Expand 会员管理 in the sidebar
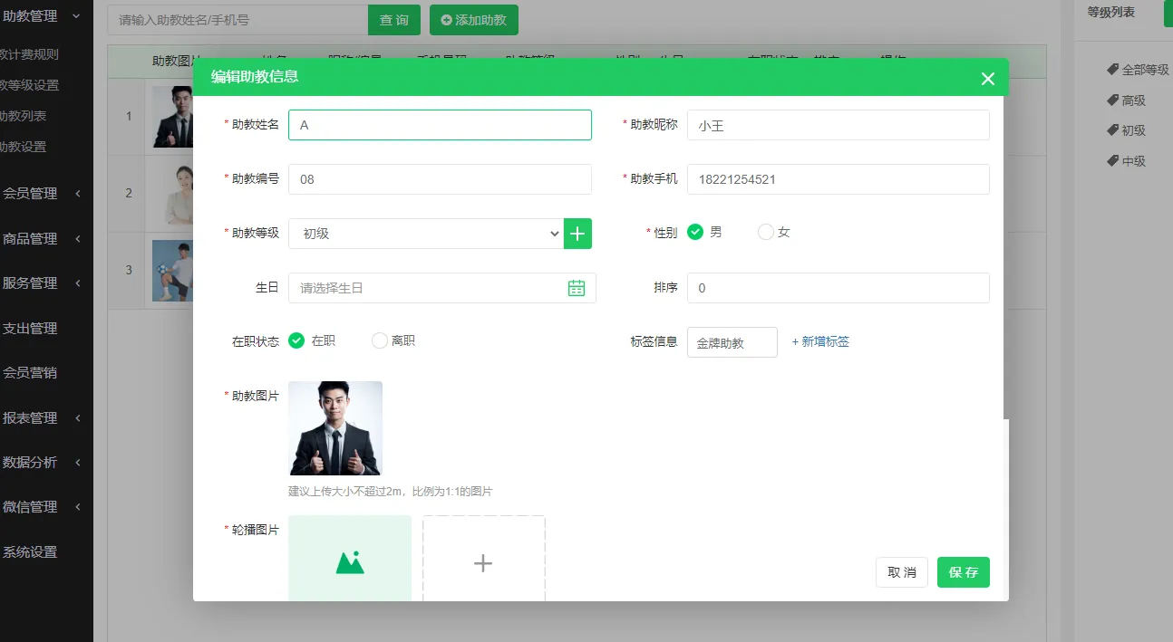The image size is (1173, 642). pos(41,193)
